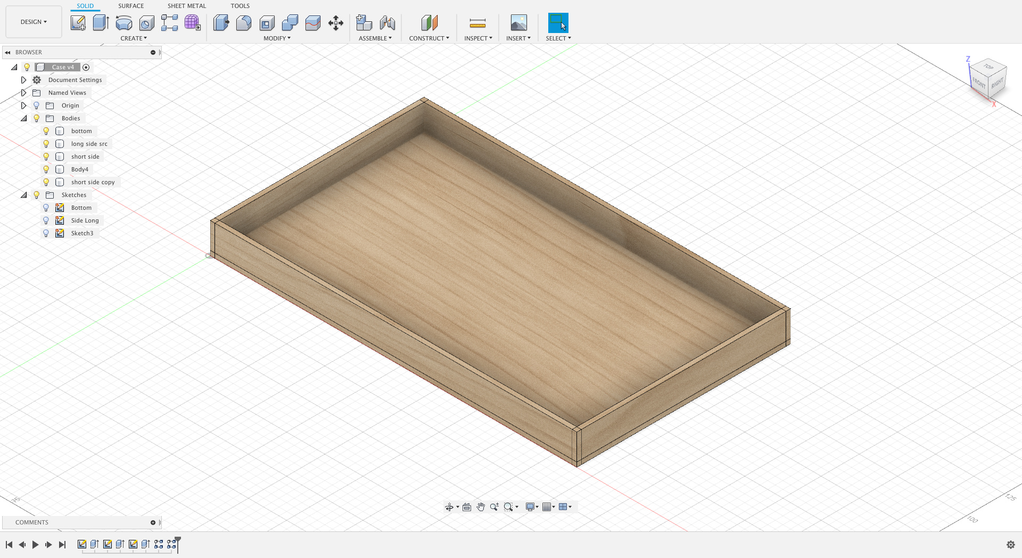Show the Side Long sketch
Screen dimensions: 1022x558
pos(46,220)
